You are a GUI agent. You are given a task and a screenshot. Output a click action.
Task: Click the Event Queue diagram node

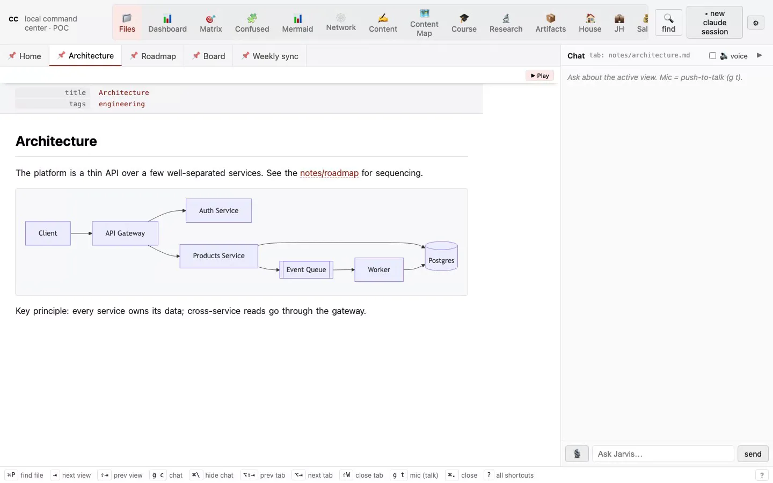(x=306, y=269)
